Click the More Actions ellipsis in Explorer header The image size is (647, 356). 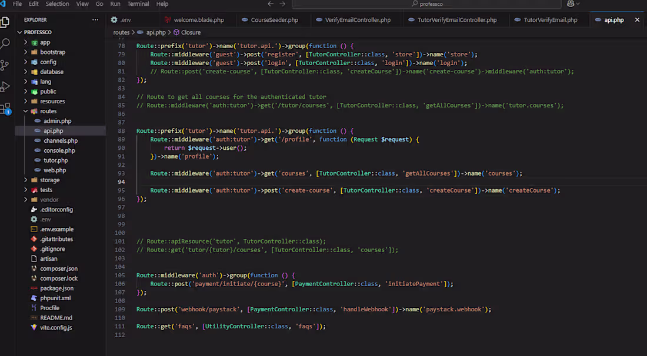click(95, 19)
